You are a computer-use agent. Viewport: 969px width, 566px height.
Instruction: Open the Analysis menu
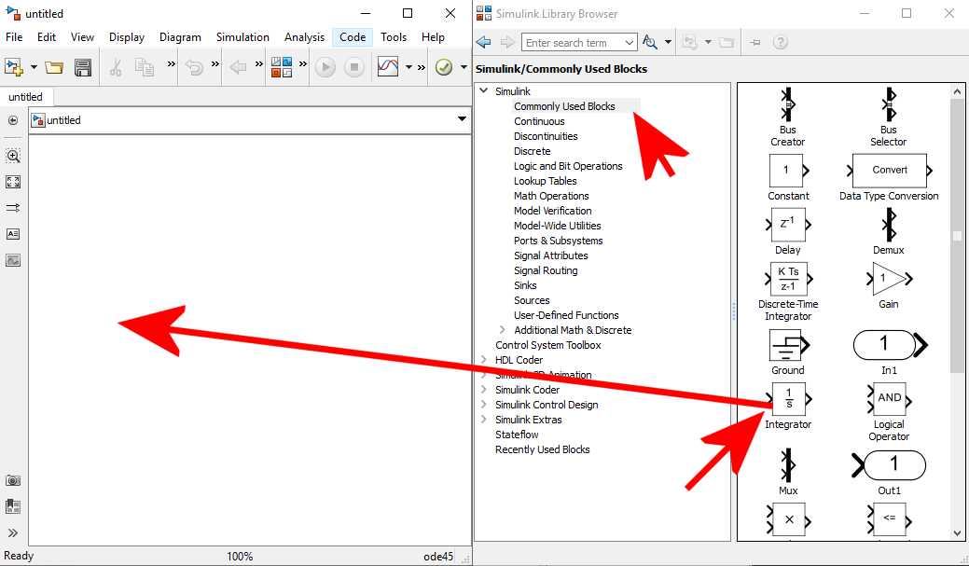pos(305,37)
